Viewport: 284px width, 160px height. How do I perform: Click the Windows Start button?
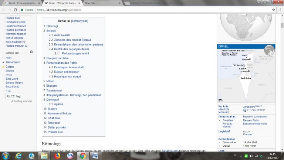tap(7, 156)
